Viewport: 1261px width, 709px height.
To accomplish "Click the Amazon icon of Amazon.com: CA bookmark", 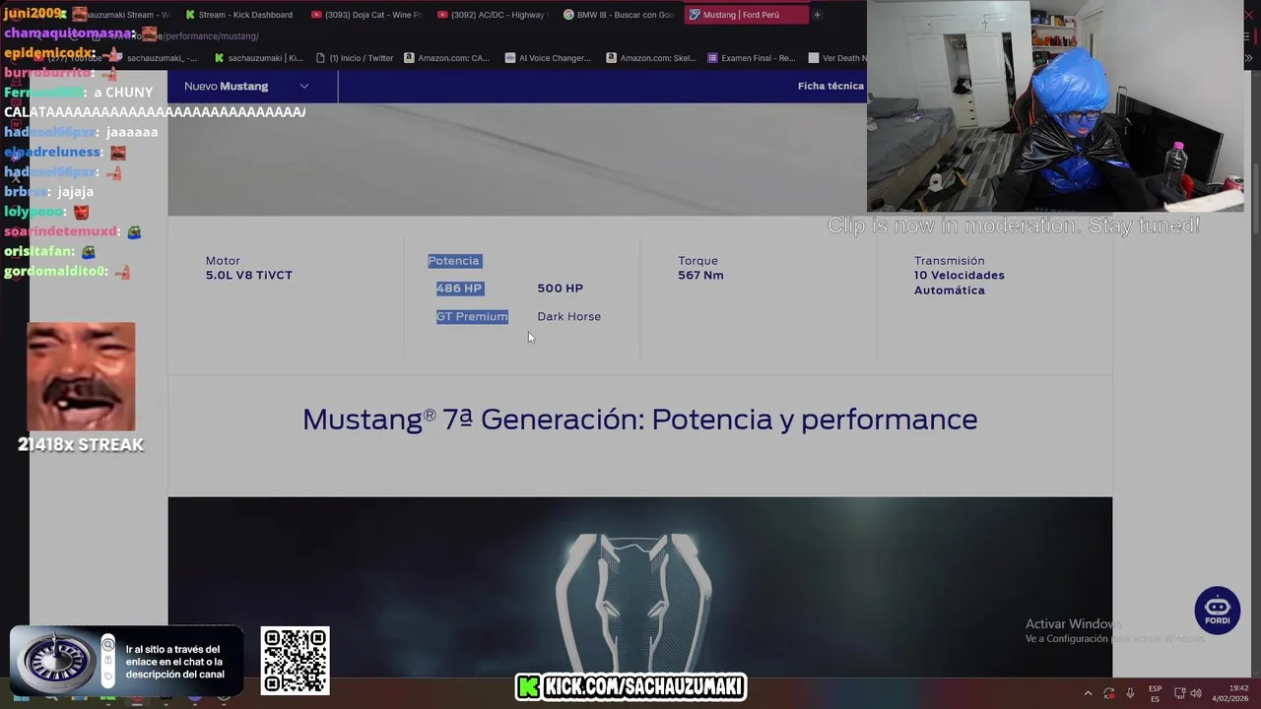I will pos(410,58).
